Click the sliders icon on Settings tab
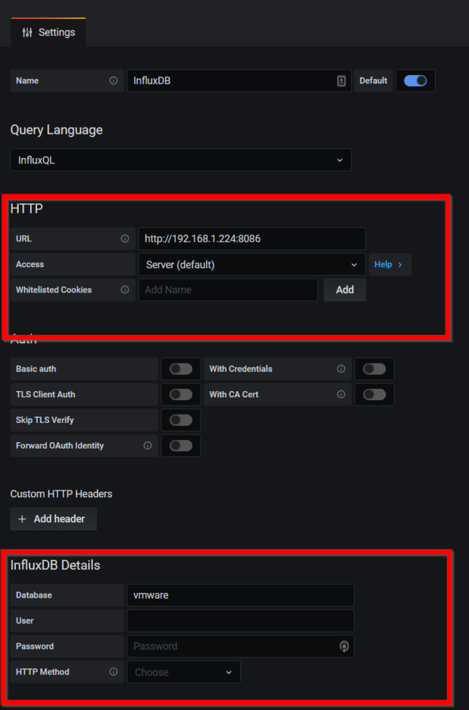469x710 pixels. [x=27, y=32]
